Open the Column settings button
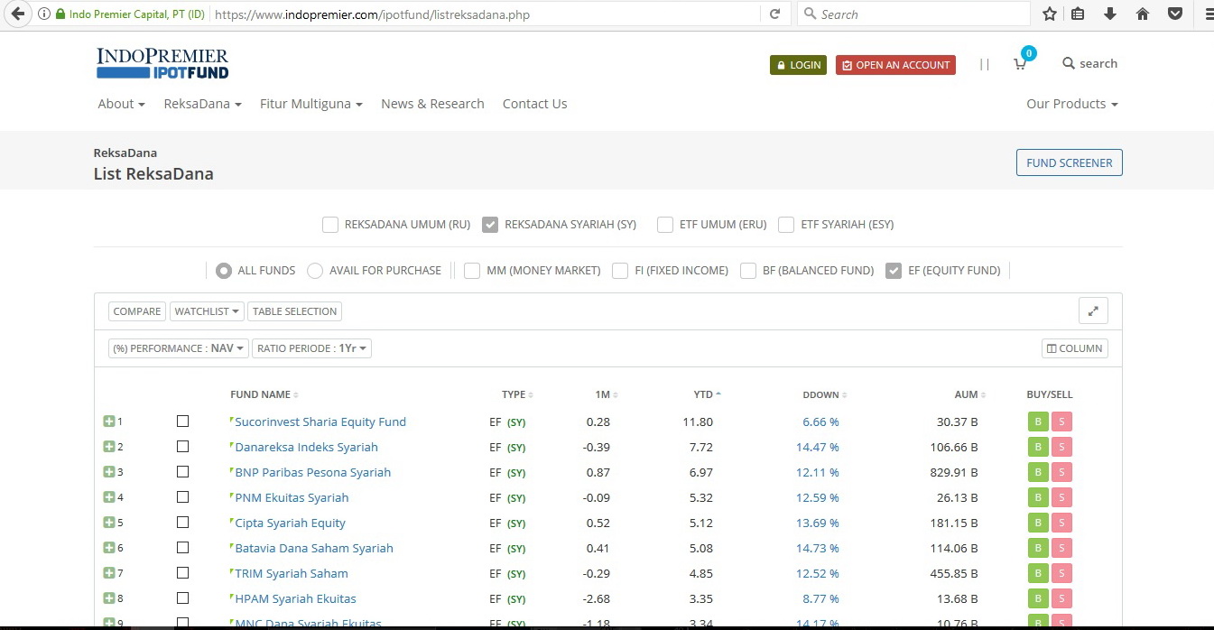 1075,348
